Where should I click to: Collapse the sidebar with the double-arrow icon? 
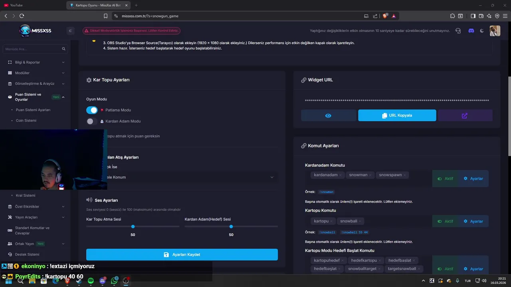point(70,31)
